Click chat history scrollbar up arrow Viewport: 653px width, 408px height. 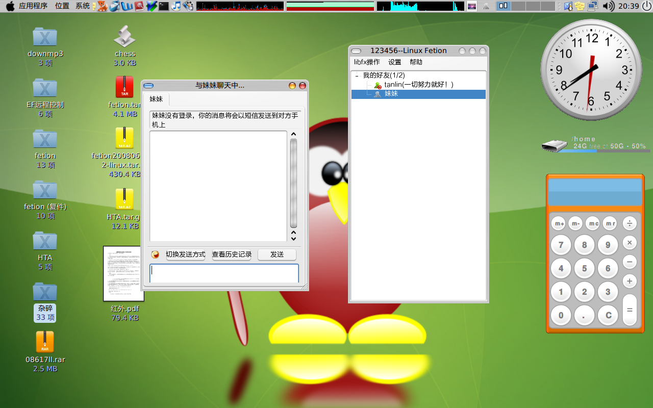tap(293, 135)
